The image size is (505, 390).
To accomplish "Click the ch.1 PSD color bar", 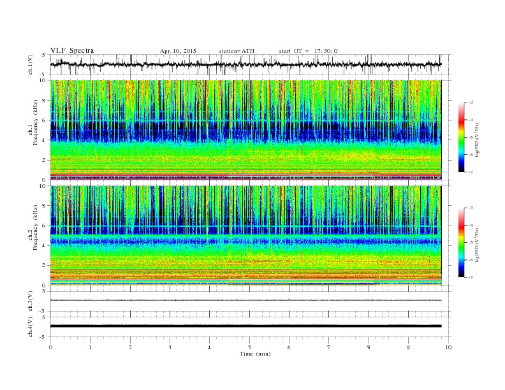I will 462,138.
